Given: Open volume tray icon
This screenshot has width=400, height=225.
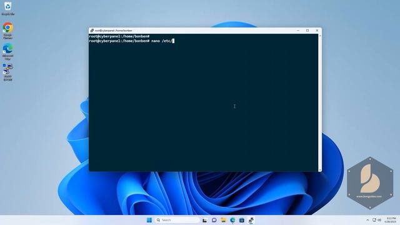Looking at the screenshot, I should [379, 220].
